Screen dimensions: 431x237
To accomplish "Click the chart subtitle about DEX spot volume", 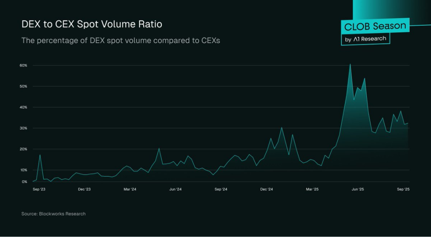I will click(x=121, y=41).
